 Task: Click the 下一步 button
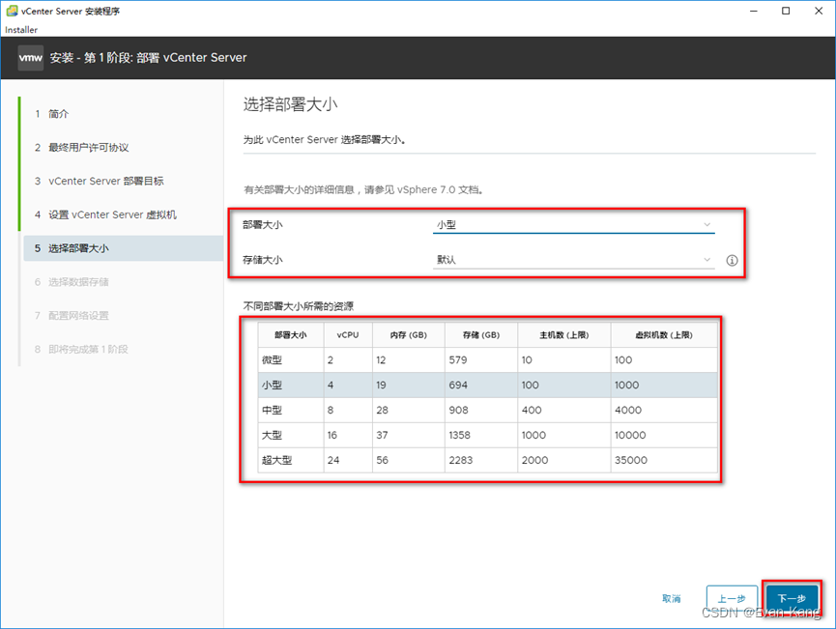[792, 598]
